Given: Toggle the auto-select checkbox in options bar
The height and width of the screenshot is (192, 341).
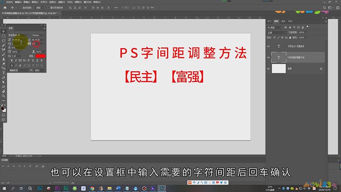Looking at the screenshot, I should [20, 8].
